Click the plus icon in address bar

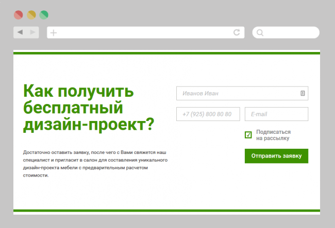pos(54,33)
